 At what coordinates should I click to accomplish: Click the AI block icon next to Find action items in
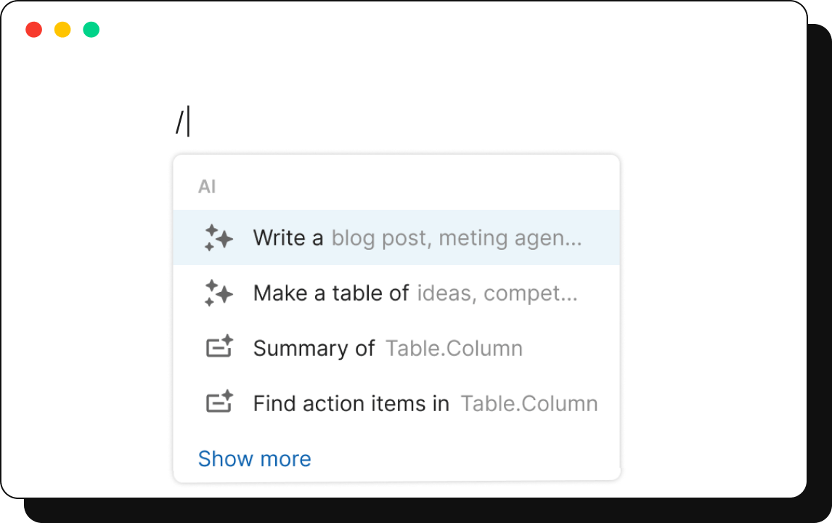click(219, 402)
